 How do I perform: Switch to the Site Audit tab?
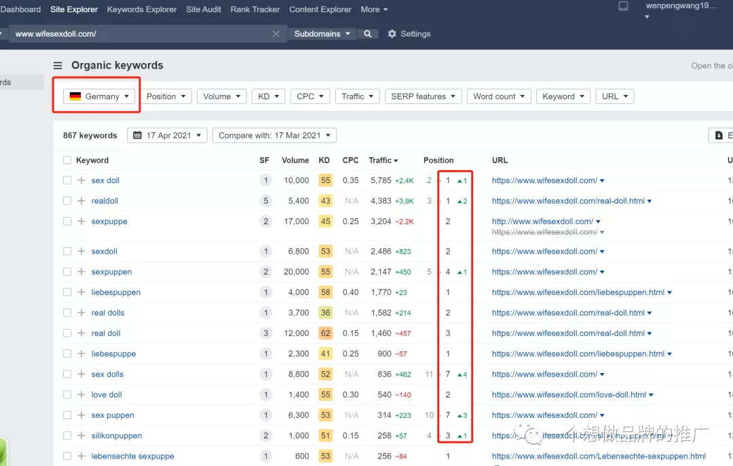204,9
